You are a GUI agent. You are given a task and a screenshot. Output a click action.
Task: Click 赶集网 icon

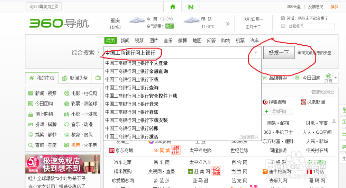[190, 171]
